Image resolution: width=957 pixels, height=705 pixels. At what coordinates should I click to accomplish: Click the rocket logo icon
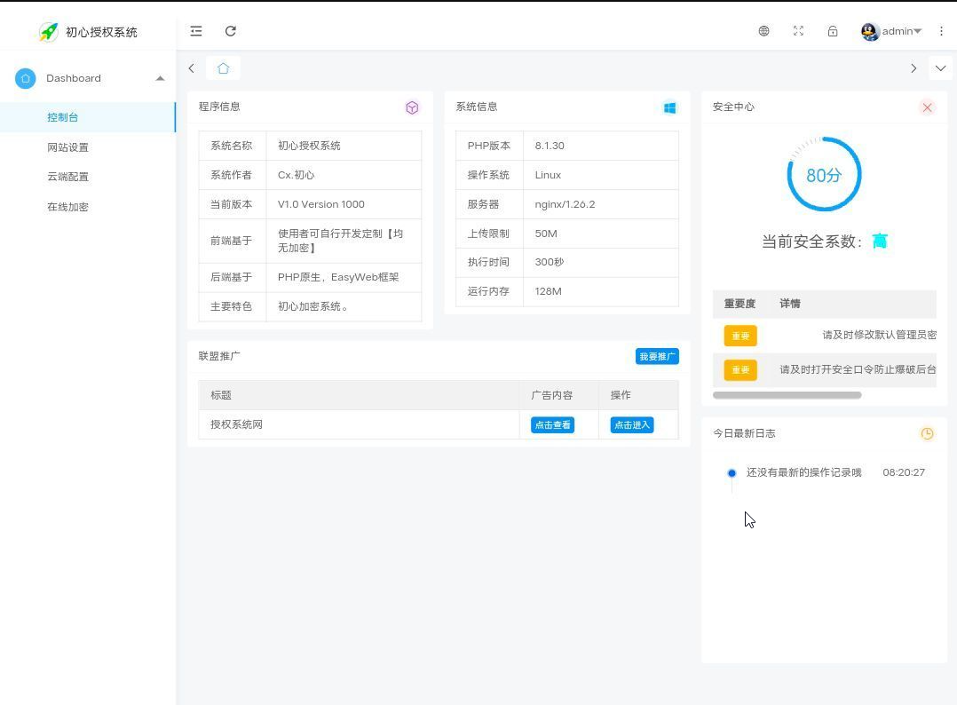point(48,32)
